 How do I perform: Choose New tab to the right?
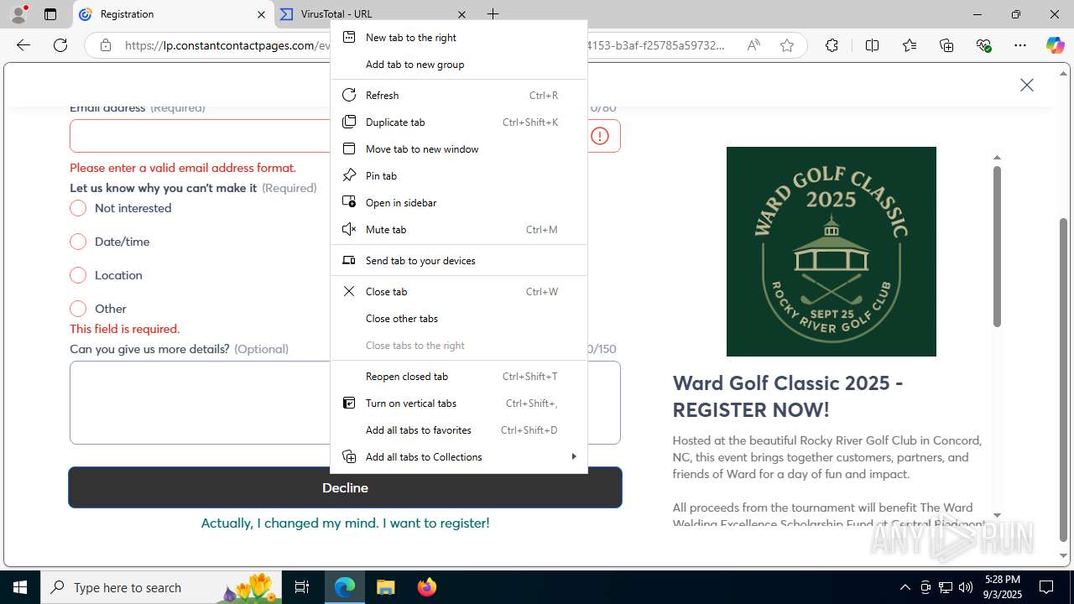coord(459,38)
